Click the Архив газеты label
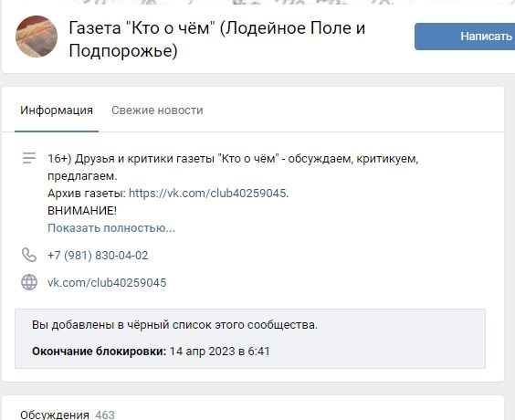 87,193
